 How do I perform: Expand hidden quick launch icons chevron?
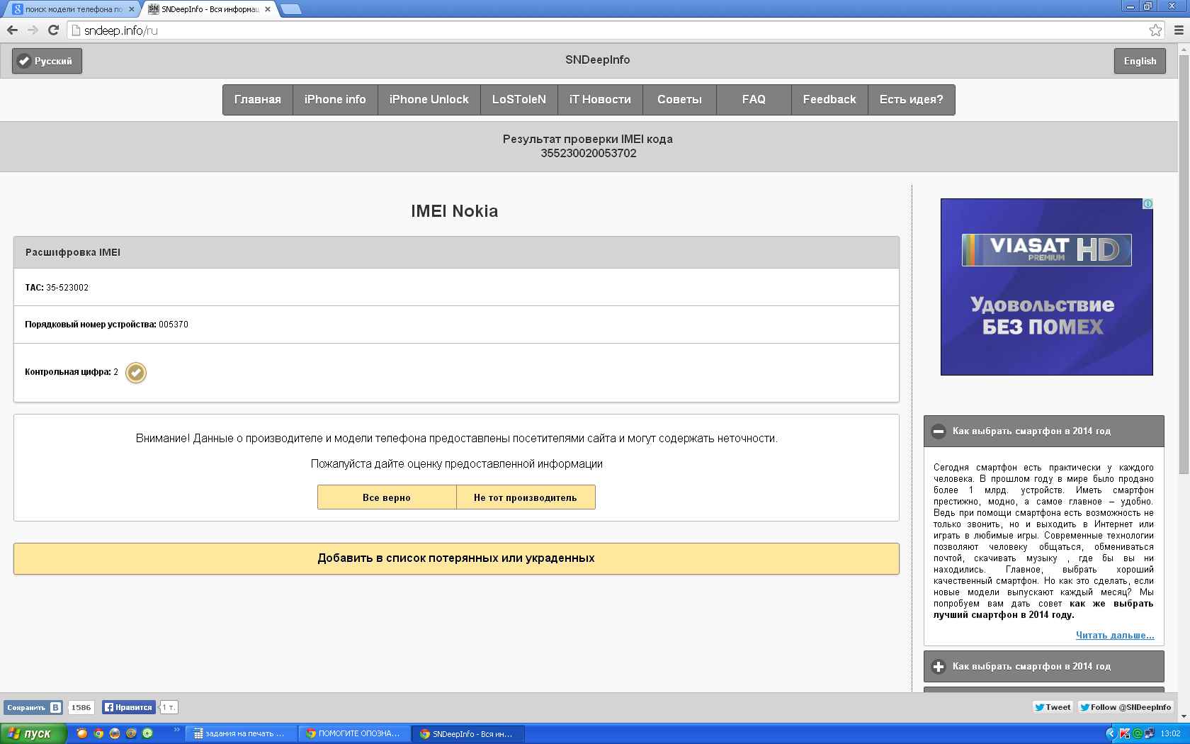(176, 730)
